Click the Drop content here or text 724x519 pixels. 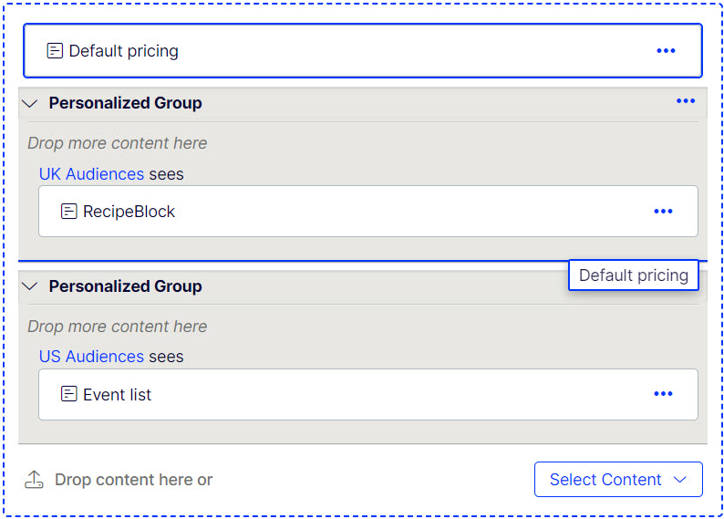click(x=133, y=480)
